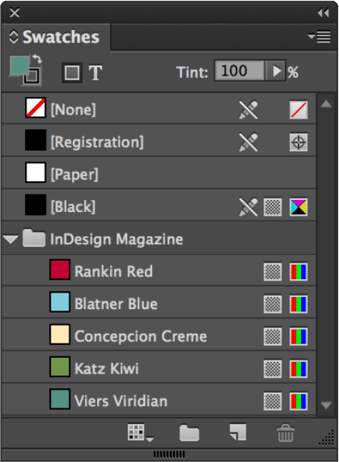
Task: Close the Swatches panel
Action: tap(14, 13)
